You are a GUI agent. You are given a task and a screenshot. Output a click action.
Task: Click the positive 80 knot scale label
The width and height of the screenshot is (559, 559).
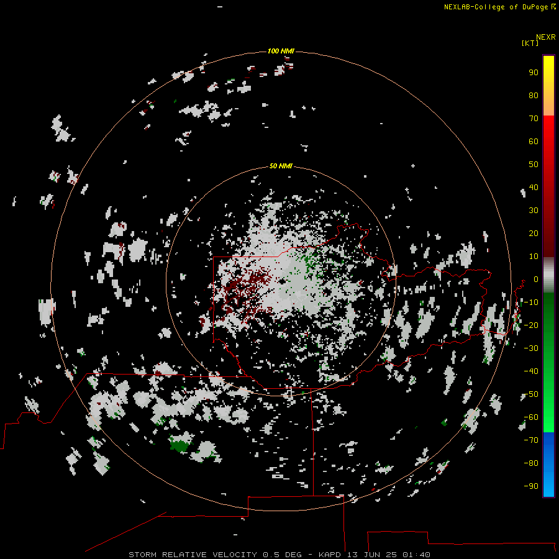[x=534, y=95]
